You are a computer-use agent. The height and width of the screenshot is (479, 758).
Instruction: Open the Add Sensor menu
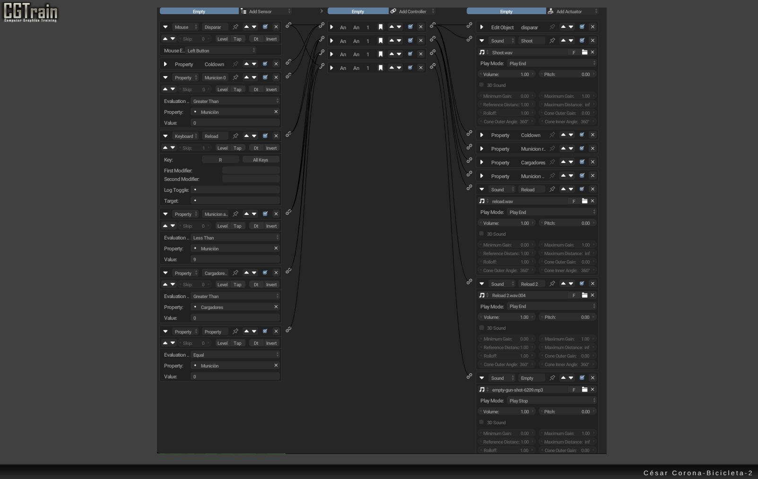pos(266,11)
